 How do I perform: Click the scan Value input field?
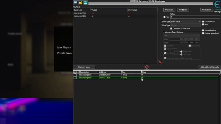(x=195, y=17)
